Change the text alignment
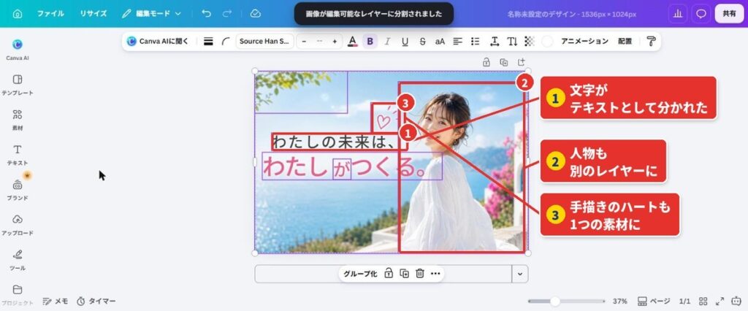 tap(457, 42)
